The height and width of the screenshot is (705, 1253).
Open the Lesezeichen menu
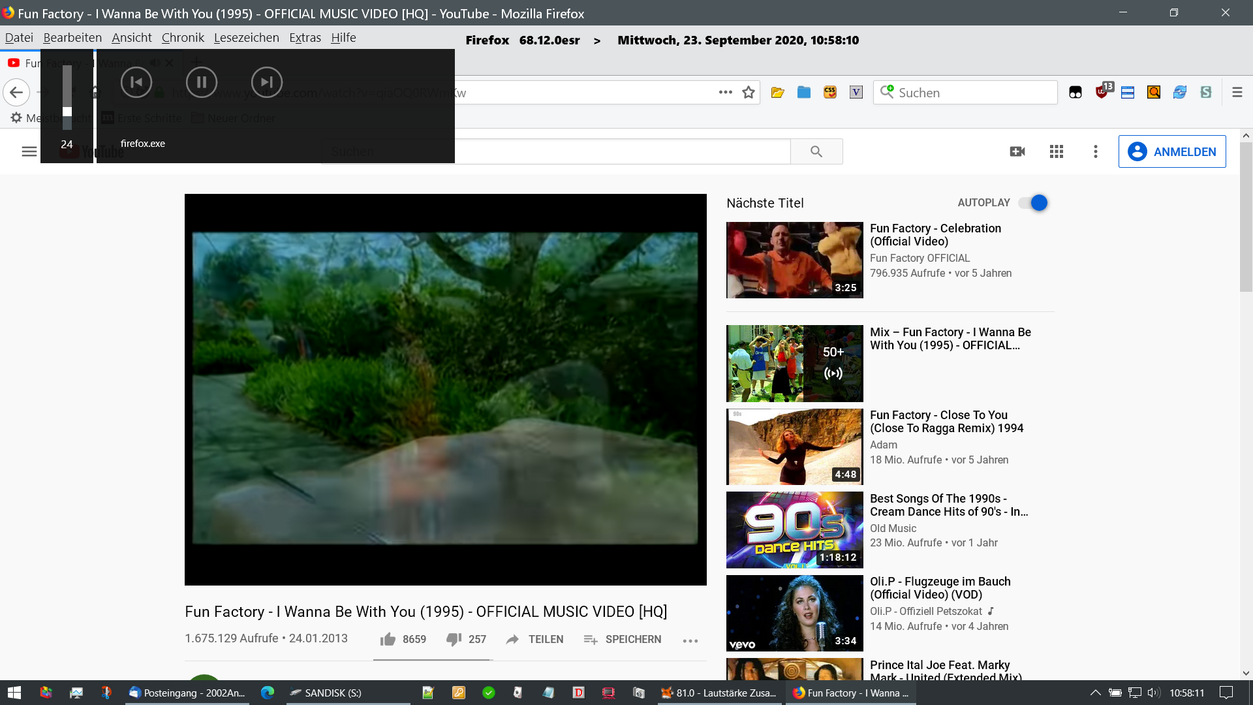(x=246, y=38)
